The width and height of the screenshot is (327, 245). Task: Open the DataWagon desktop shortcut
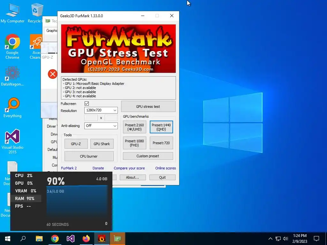tap(12, 76)
